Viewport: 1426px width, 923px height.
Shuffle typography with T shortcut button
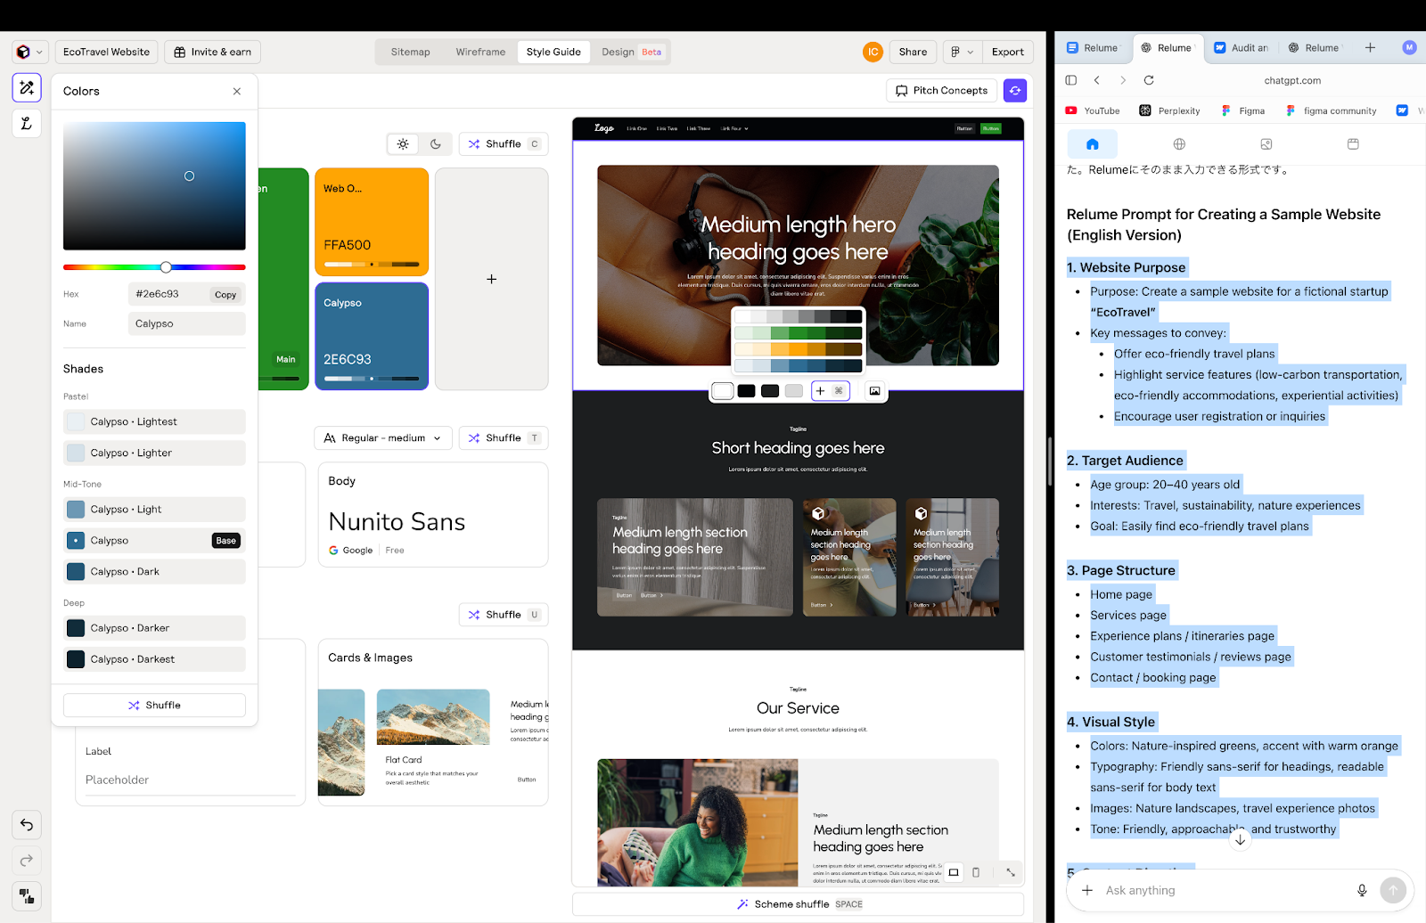tap(504, 437)
